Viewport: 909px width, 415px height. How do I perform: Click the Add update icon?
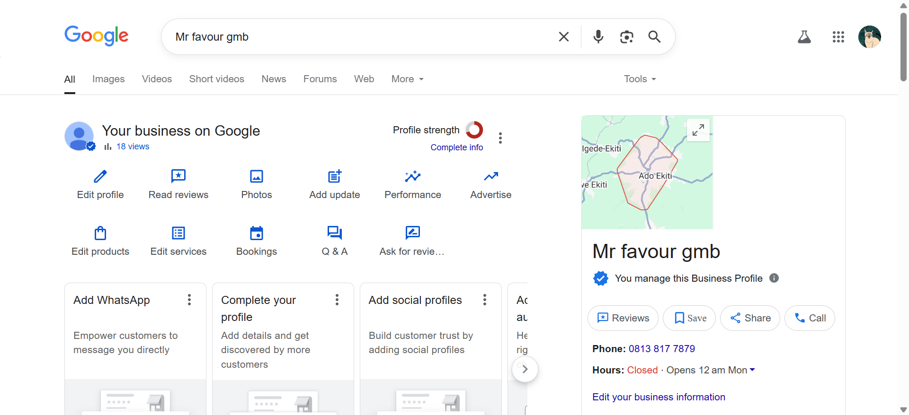(x=335, y=177)
